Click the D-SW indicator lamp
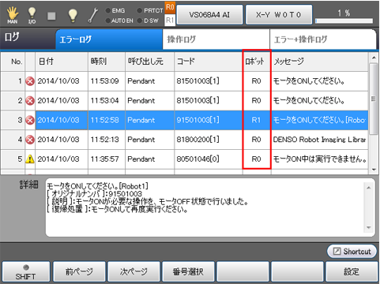The height and width of the screenshot is (284, 380). [x=139, y=21]
